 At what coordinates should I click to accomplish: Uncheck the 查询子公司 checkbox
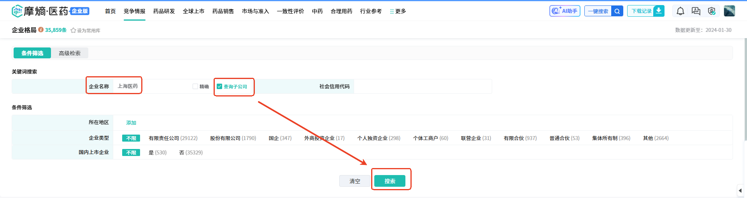(x=219, y=86)
